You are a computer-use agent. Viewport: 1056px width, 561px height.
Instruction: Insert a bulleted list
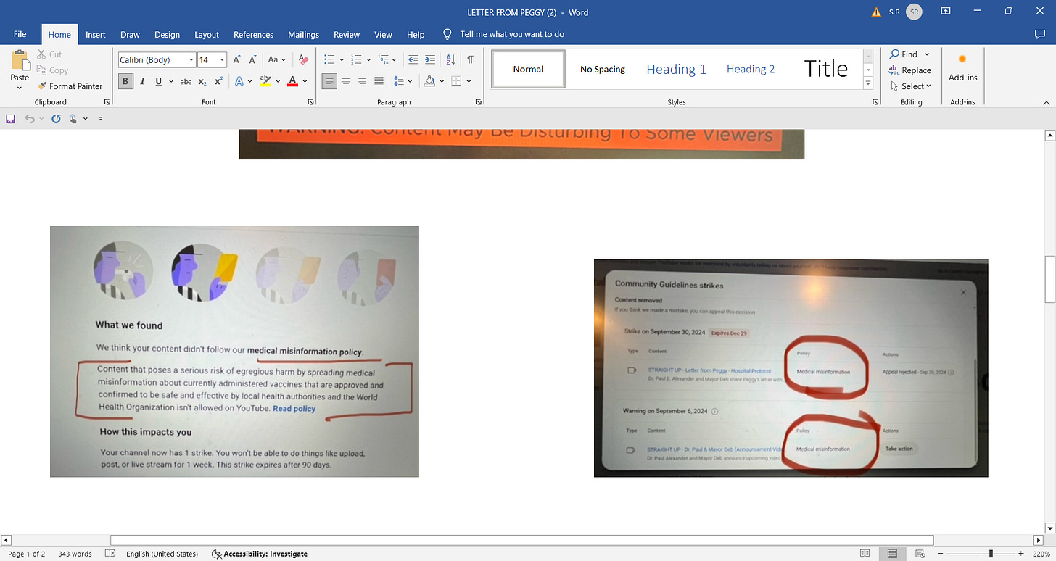(329, 59)
